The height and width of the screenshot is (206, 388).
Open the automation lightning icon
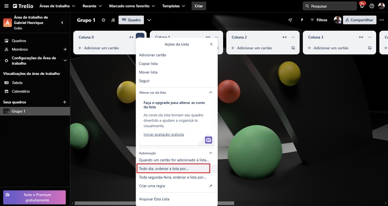pyautogui.click(x=302, y=20)
